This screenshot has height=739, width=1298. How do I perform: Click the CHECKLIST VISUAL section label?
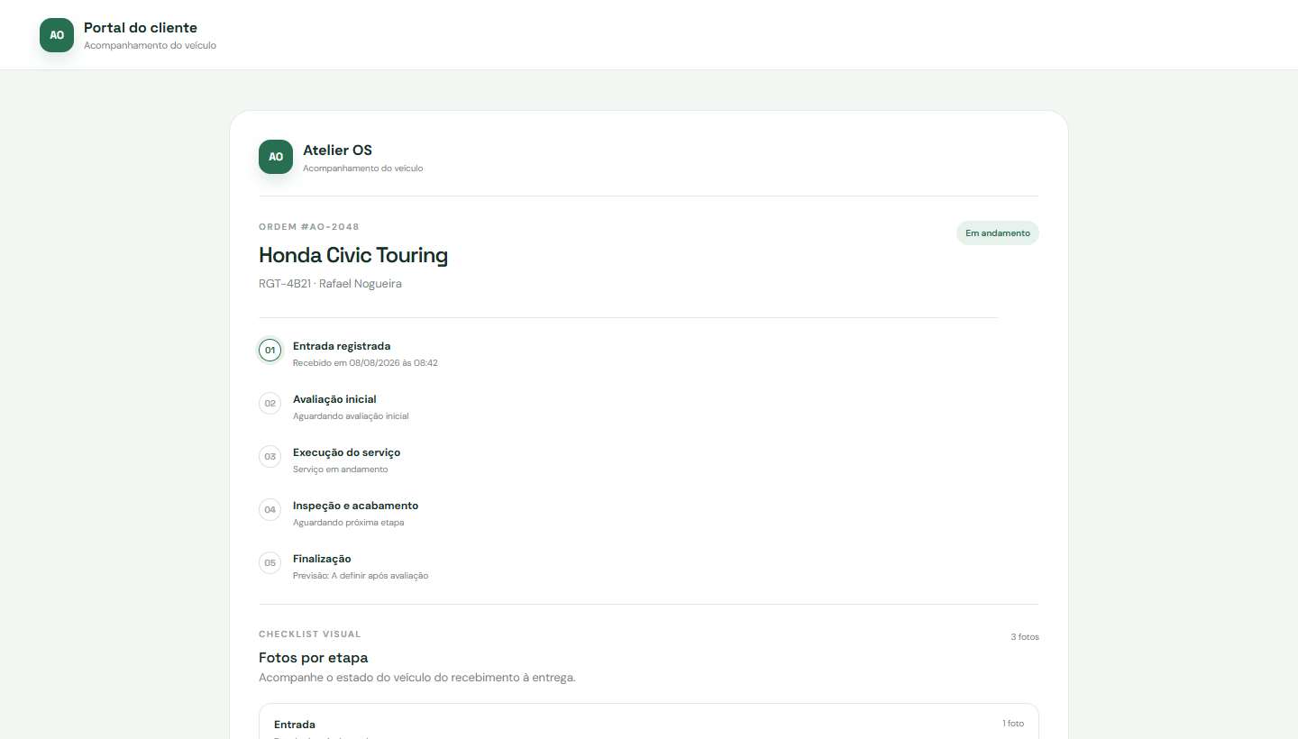point(310,634)
